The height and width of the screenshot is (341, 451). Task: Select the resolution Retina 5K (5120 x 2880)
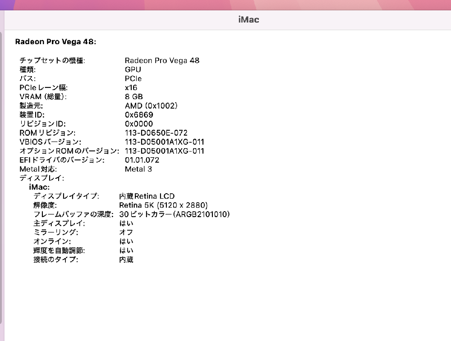coord(163,205)
